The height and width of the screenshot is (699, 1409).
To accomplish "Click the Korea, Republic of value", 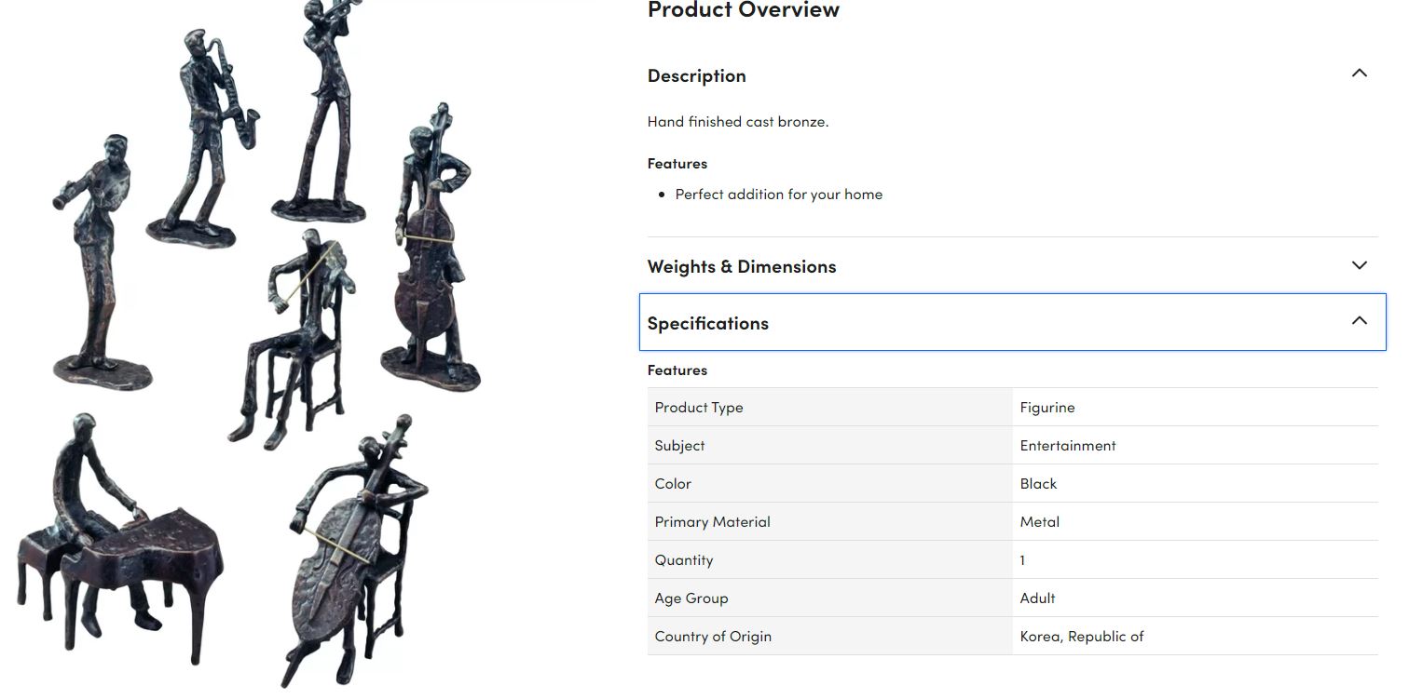I will tap(1081, 637).
